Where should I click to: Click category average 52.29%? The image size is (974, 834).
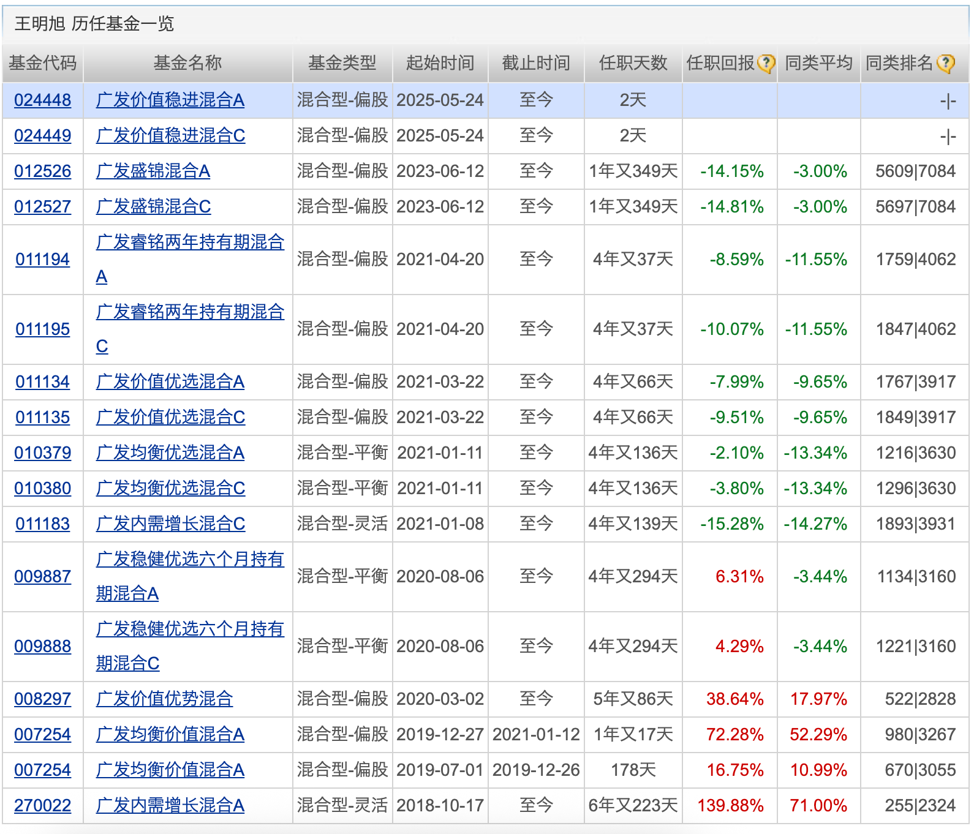(818, 735)
